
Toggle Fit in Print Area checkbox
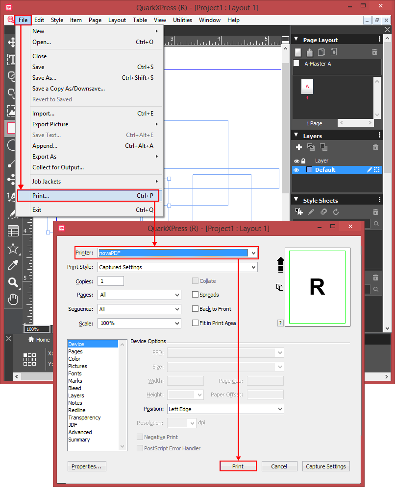[x=196, y=323]
